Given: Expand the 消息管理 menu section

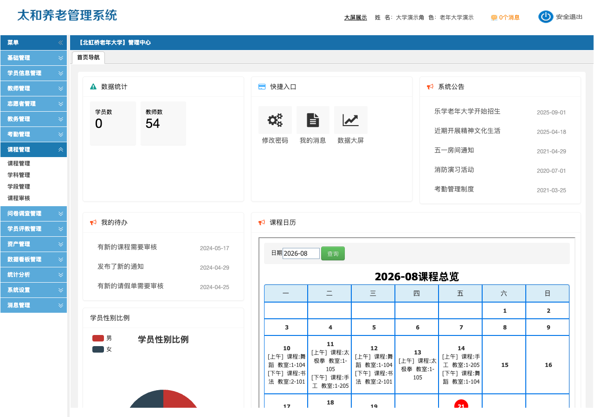Looking at the screenshot, I should pos(33,305).
